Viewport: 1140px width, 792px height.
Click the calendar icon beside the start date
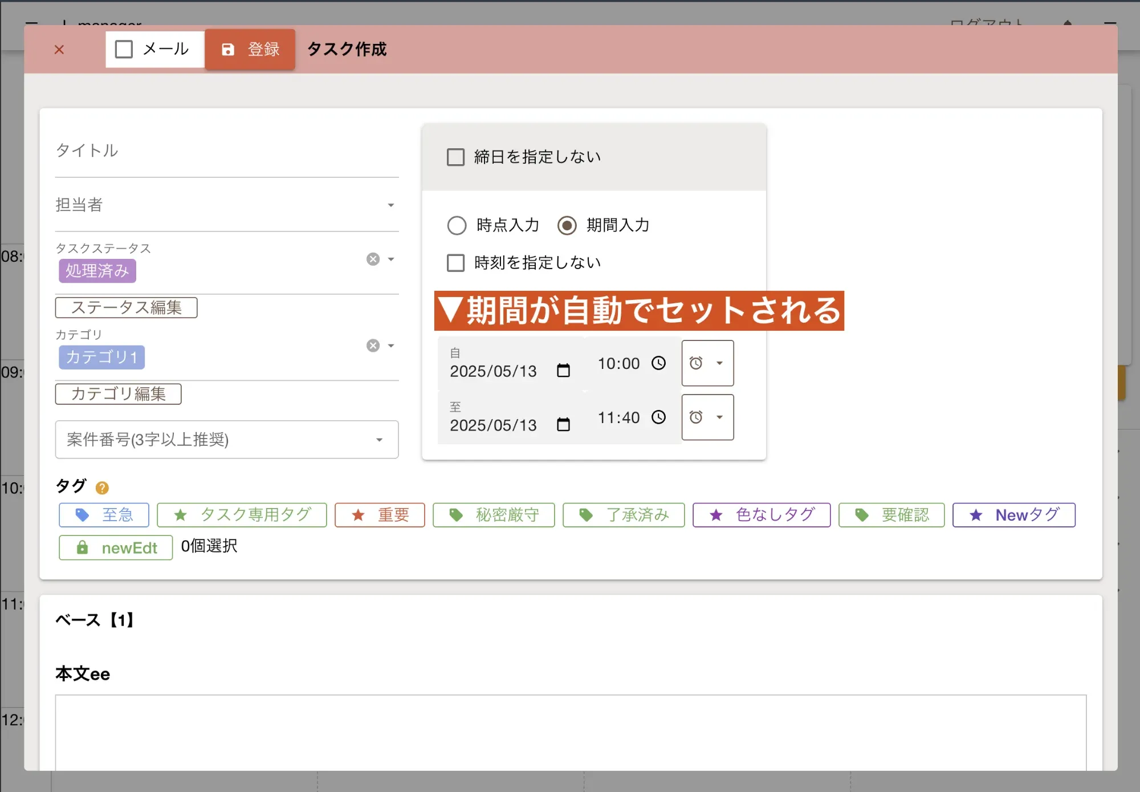tap(563, 371)
